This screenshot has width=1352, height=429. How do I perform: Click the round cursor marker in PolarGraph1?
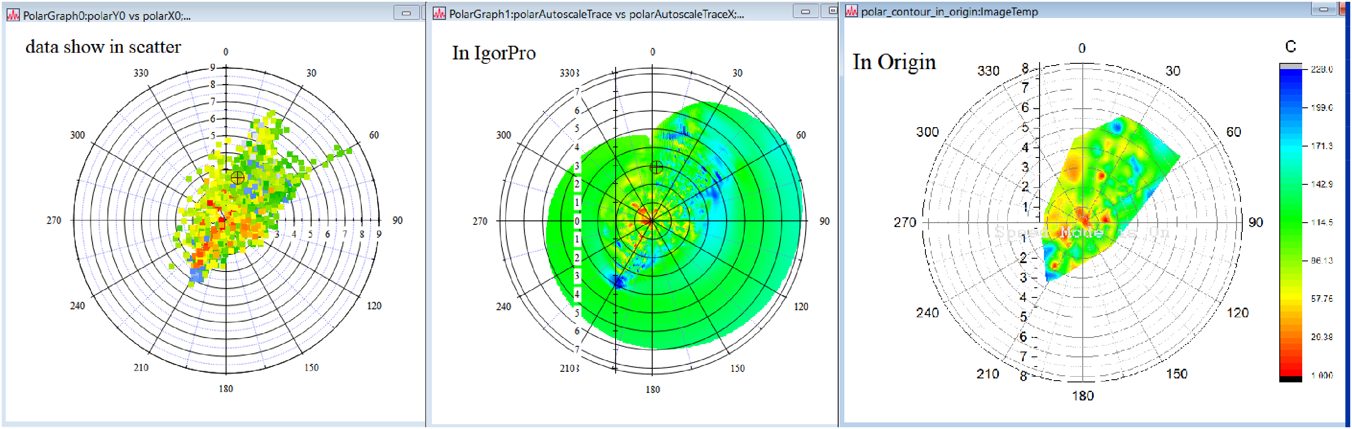656,168
